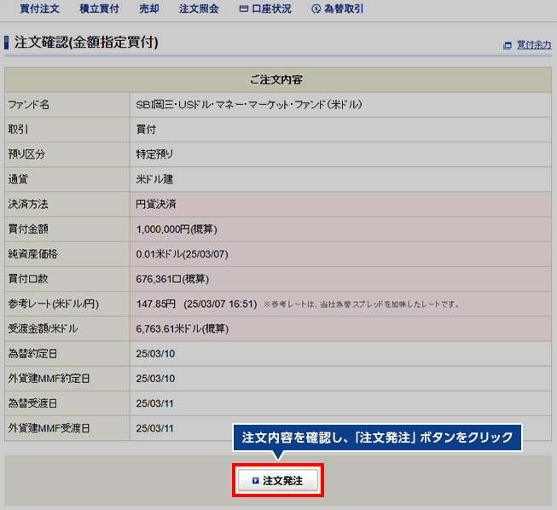557x510 pixels.
Task: Click arrow icon on 注文発注 button
Action: point(255,480)
